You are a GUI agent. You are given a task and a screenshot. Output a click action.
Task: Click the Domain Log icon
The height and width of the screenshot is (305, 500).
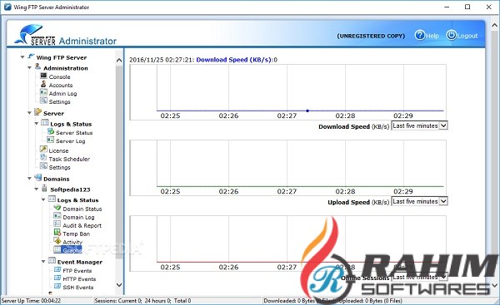pyautogui.click(x=57, y=216)
